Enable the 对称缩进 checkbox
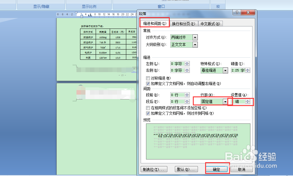 coord(148,78)
